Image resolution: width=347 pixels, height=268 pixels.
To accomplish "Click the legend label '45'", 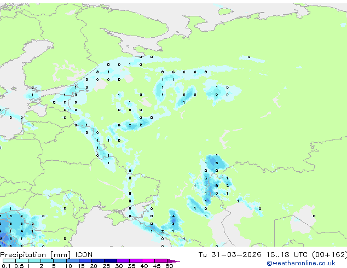I will tap(157, 266).
